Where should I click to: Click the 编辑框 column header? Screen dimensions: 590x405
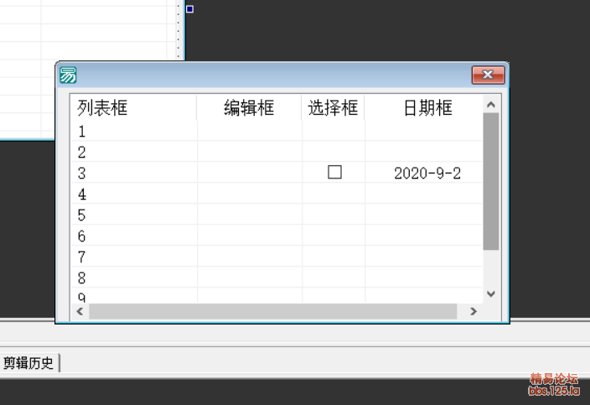(249, 107)
